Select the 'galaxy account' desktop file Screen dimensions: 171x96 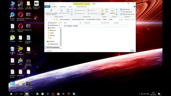[12, 28]
